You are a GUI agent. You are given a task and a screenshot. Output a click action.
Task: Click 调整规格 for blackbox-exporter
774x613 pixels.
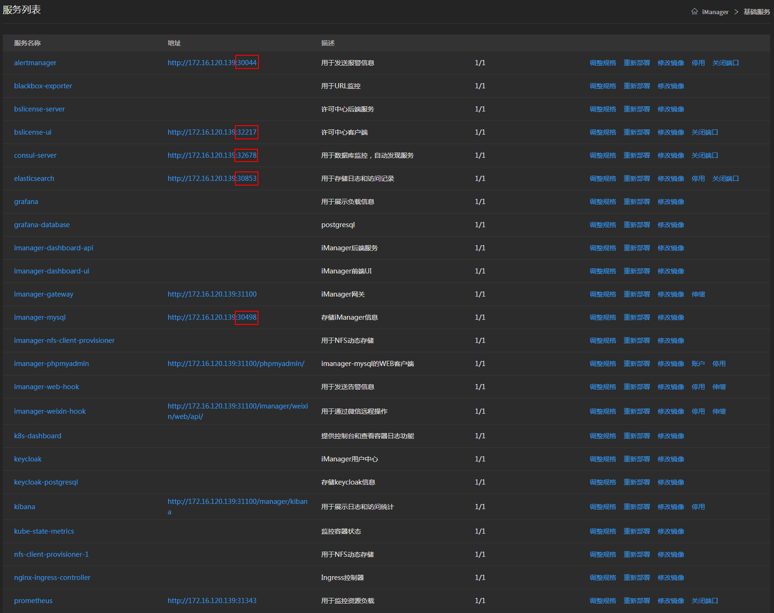[602, 86]
